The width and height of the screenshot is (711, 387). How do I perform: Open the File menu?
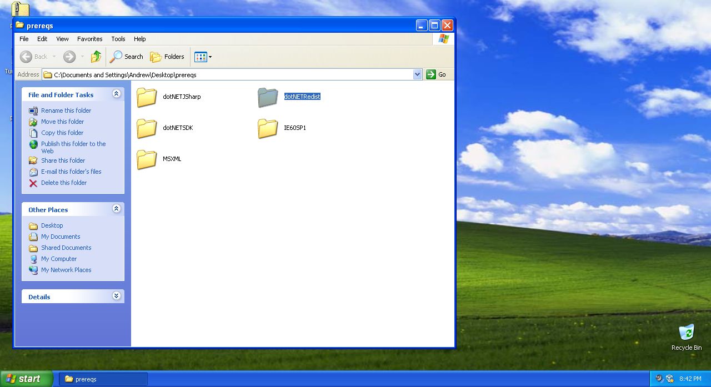pyautogui.click(x=24, y=39)
